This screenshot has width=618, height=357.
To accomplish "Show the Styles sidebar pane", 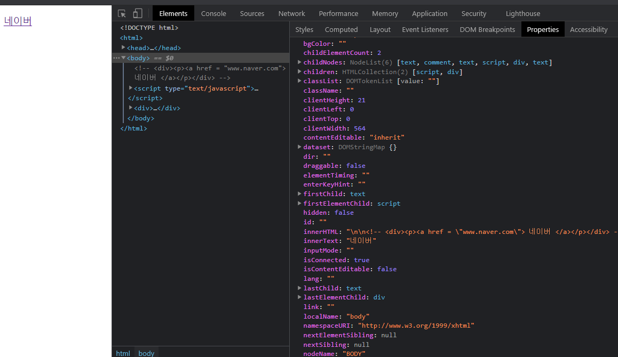I will (x=304, y=29).
